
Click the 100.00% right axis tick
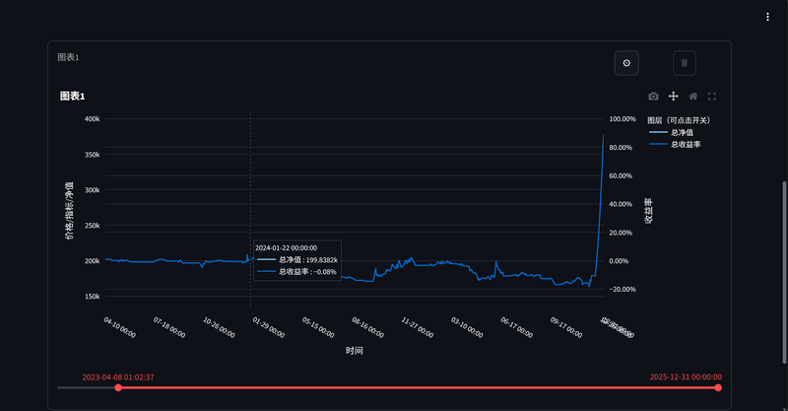coord(623,118)
